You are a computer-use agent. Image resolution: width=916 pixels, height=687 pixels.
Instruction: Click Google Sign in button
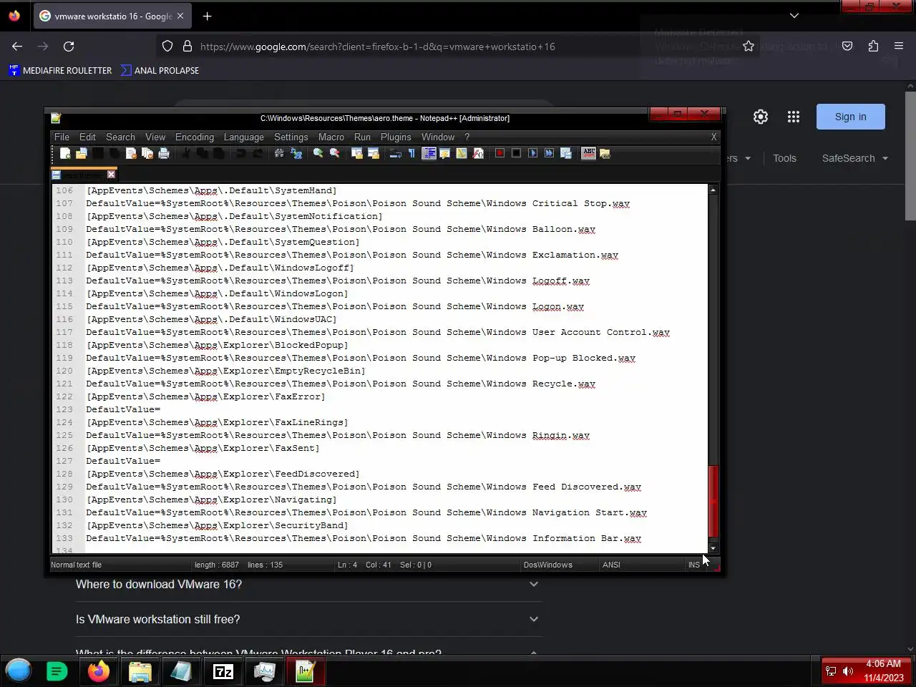coord(850,117)
